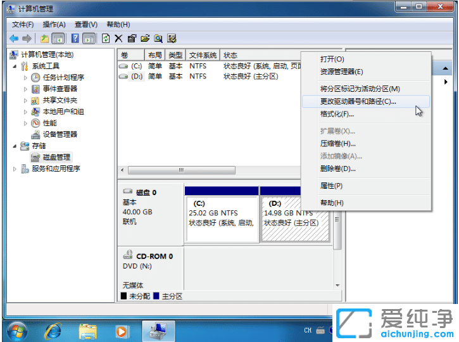Select the (D:) volume row
459x342 pixels.
click(210, 77)
